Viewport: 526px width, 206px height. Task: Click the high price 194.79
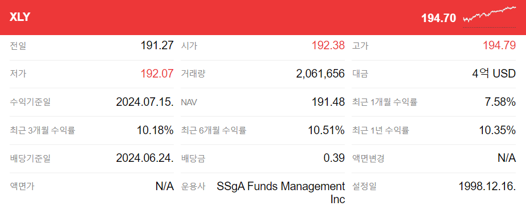[x=499, y=45]
